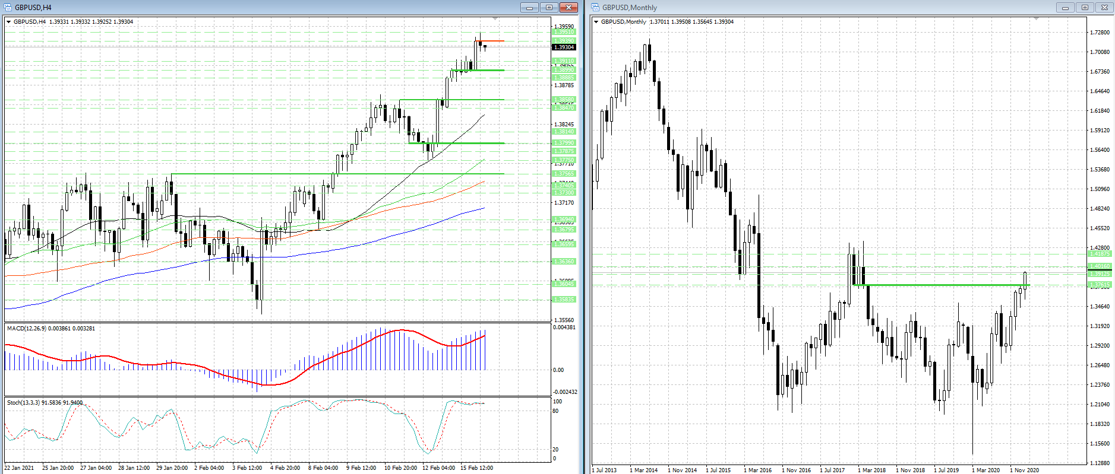Click the 1.35560 price on H4 scale
1115x474 pixels.
(564, 320)
